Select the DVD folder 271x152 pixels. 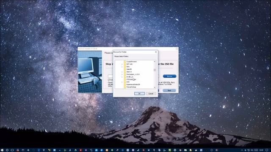[128, 82]
